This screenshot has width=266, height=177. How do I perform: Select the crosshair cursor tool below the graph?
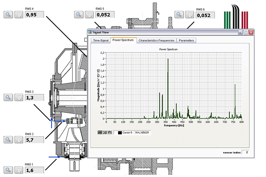(x=100, y=132)
